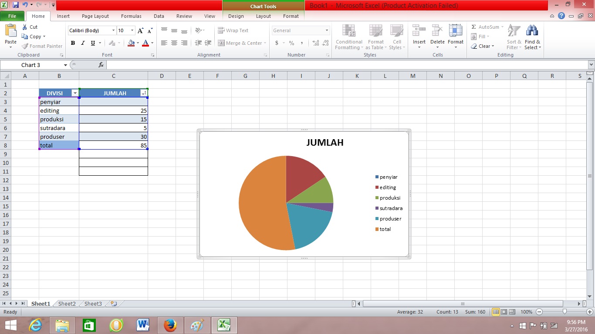Switch to Sheet2
This screenshot has height=334, width=595.
(66, 304)
